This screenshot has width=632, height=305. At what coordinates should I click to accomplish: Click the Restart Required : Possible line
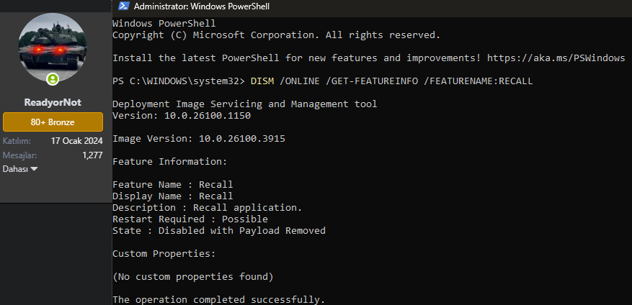190,219
